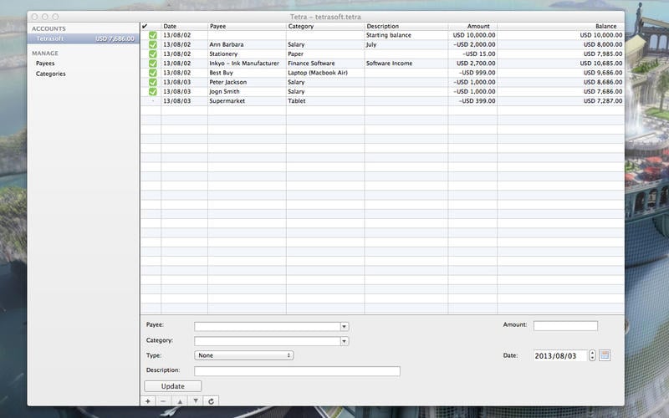This screenshot has width=669, height=418.
Task: Open the Type dropdown showing None
Action: (243, 355)
